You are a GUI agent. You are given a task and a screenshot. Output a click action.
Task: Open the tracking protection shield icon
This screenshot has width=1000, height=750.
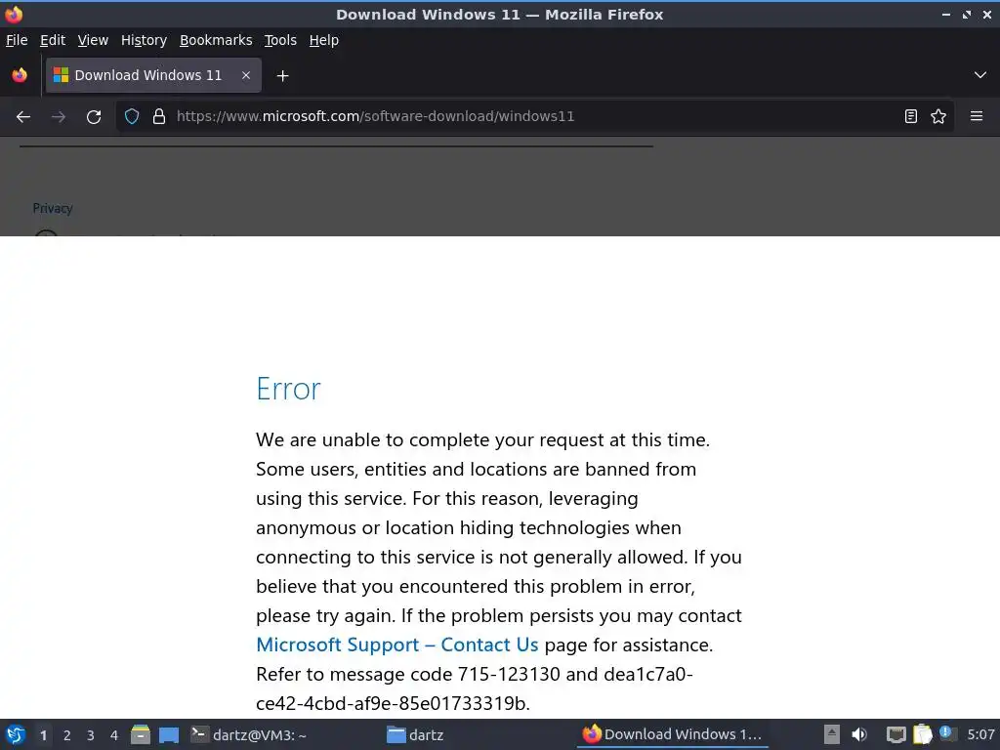tap(132, 116)
